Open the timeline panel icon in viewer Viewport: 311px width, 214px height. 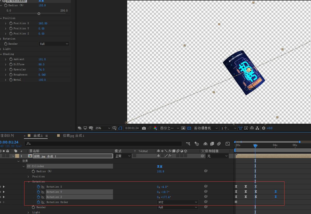(252, 128)
